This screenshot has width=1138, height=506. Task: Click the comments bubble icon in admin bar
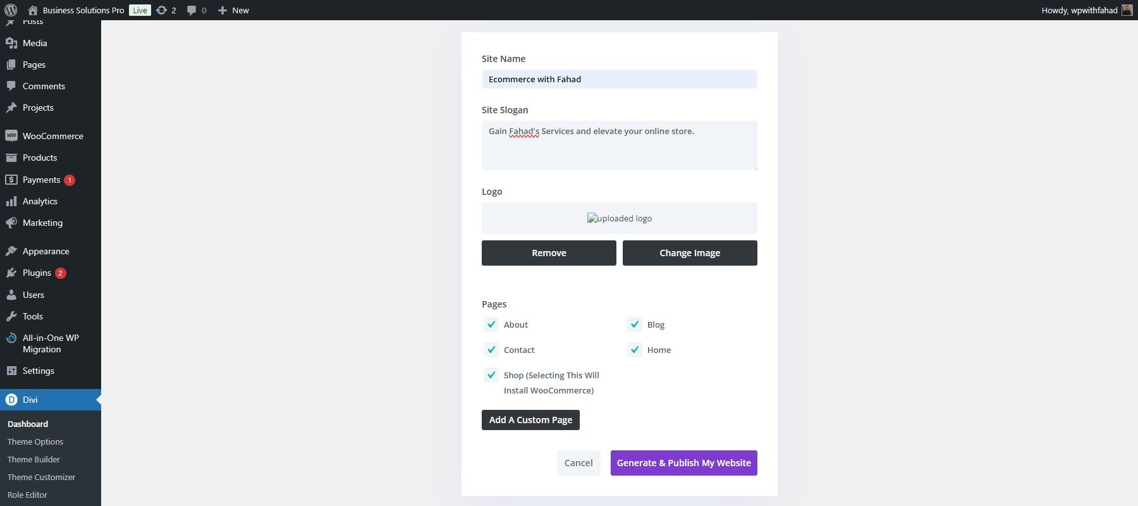[x=192, y=10]
